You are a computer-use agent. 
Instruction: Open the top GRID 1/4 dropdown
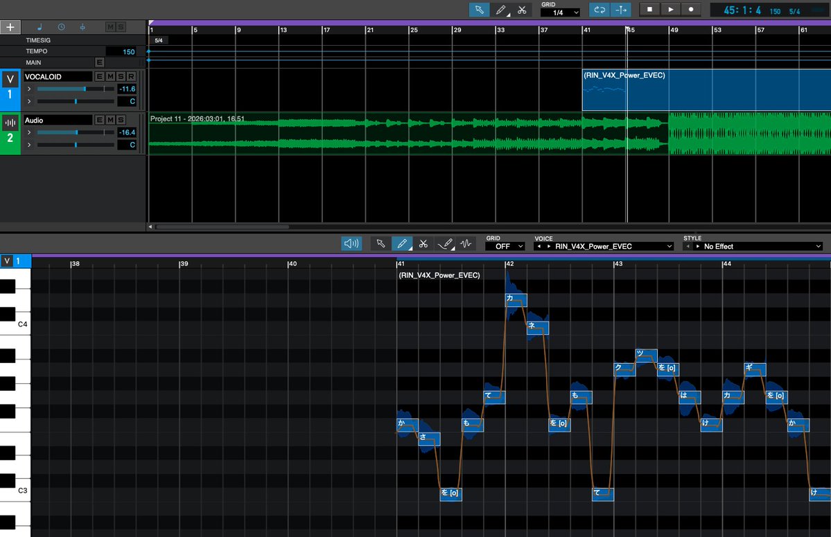tap(560, 12)
